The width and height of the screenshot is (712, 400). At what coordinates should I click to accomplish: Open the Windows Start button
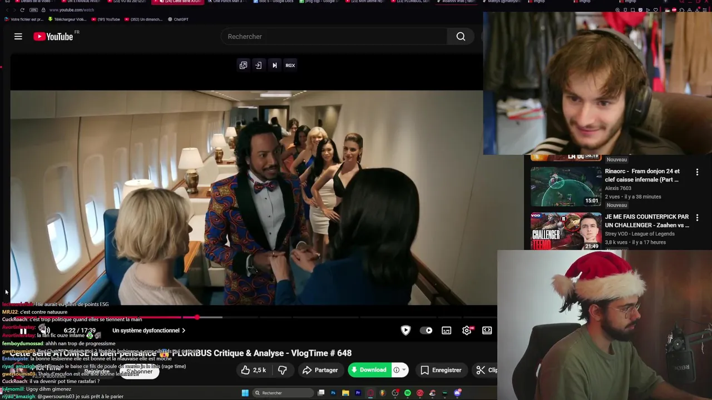pyautogui.click(x=245, y=393)
